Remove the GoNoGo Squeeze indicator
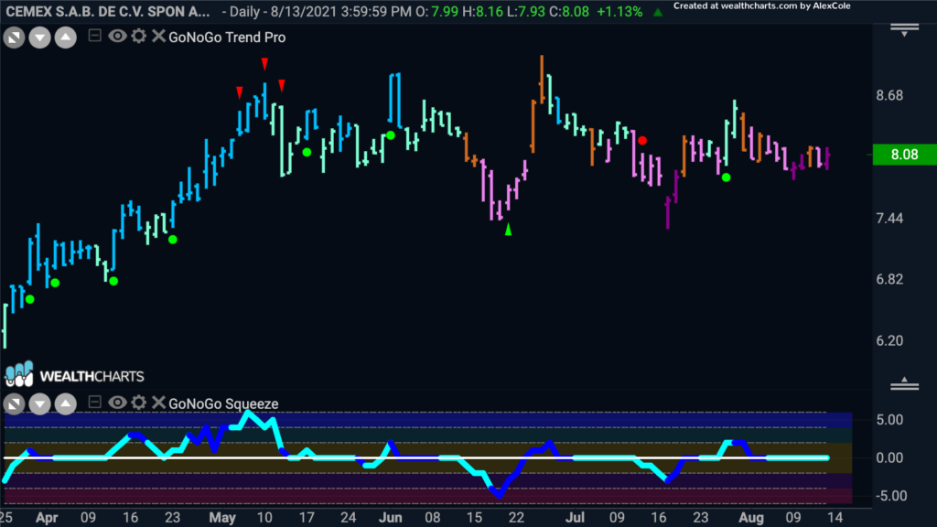 click(158, 403)
